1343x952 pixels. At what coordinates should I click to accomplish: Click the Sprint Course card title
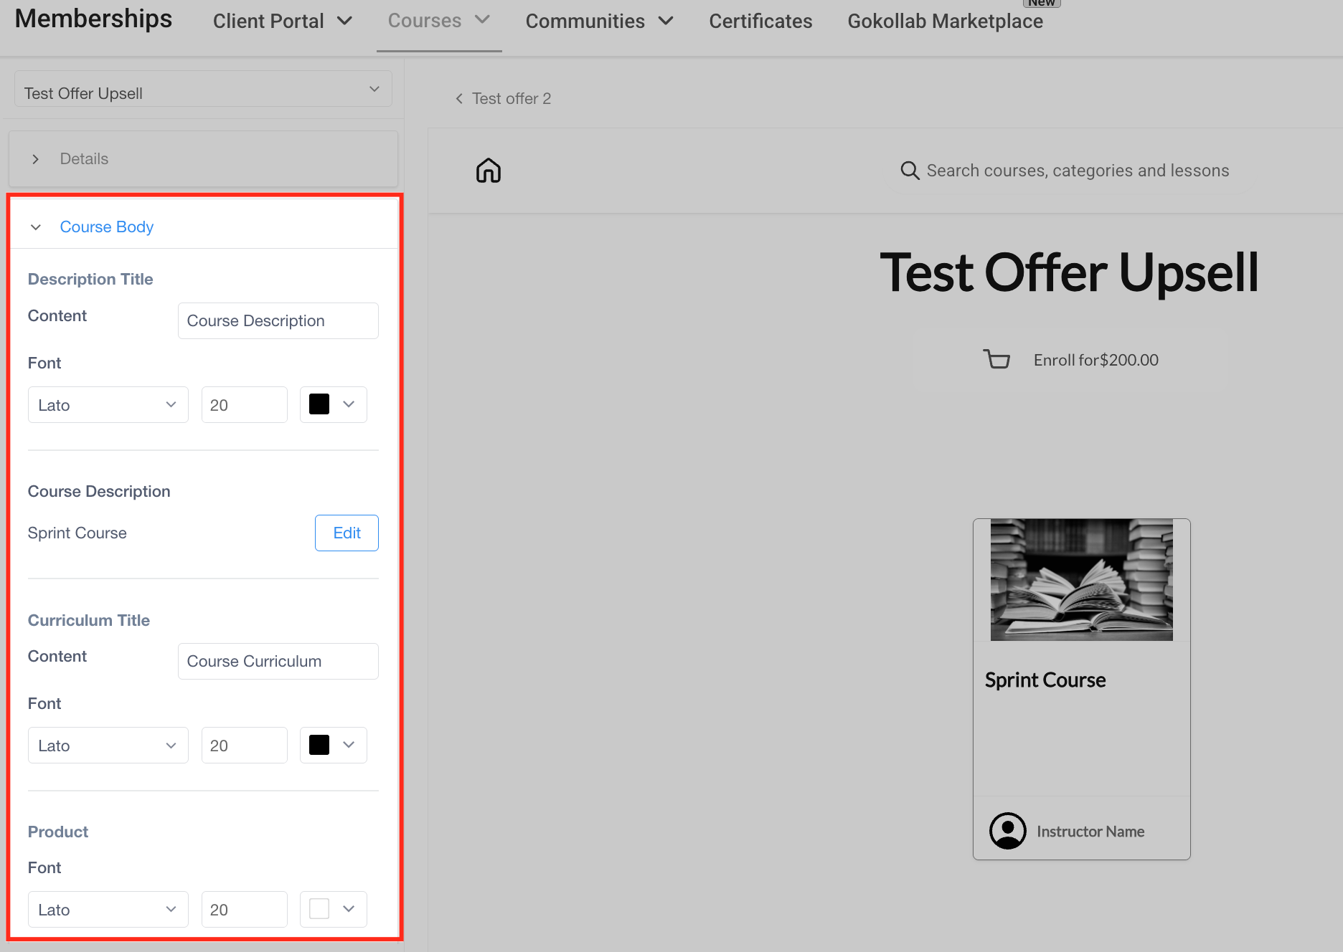(1045, 680)
